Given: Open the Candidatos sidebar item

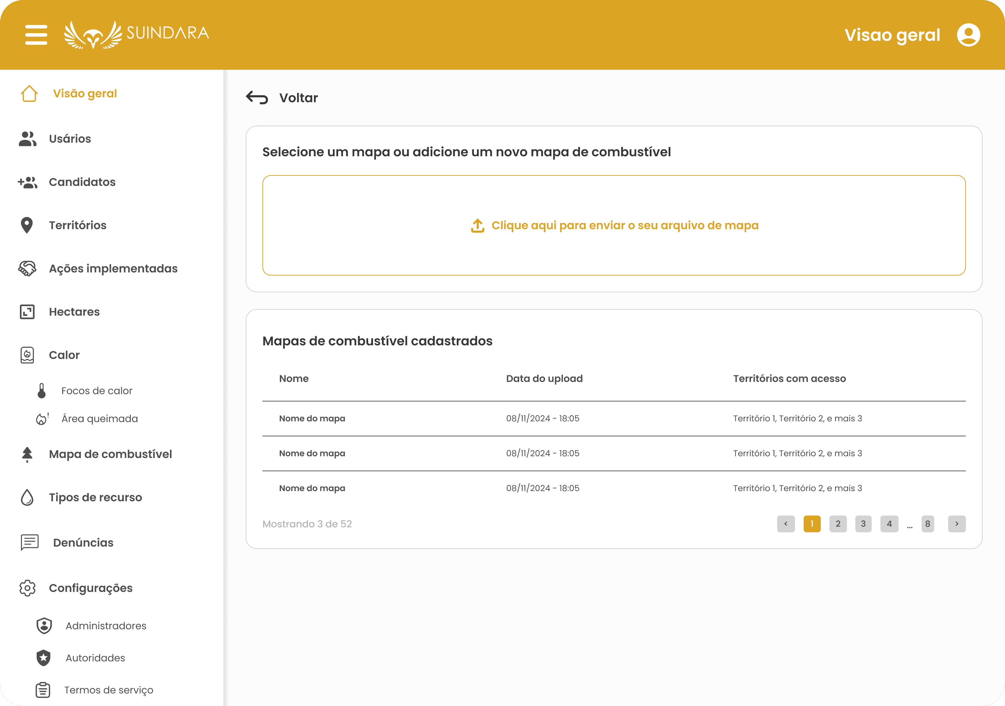Looking at the screenshot, I should (82, 182).
